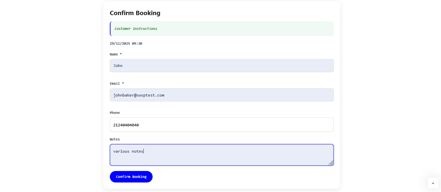Click the Customer Instructions italic text
The width and height of the screenshot is (441, 192).
click(136, 29)
